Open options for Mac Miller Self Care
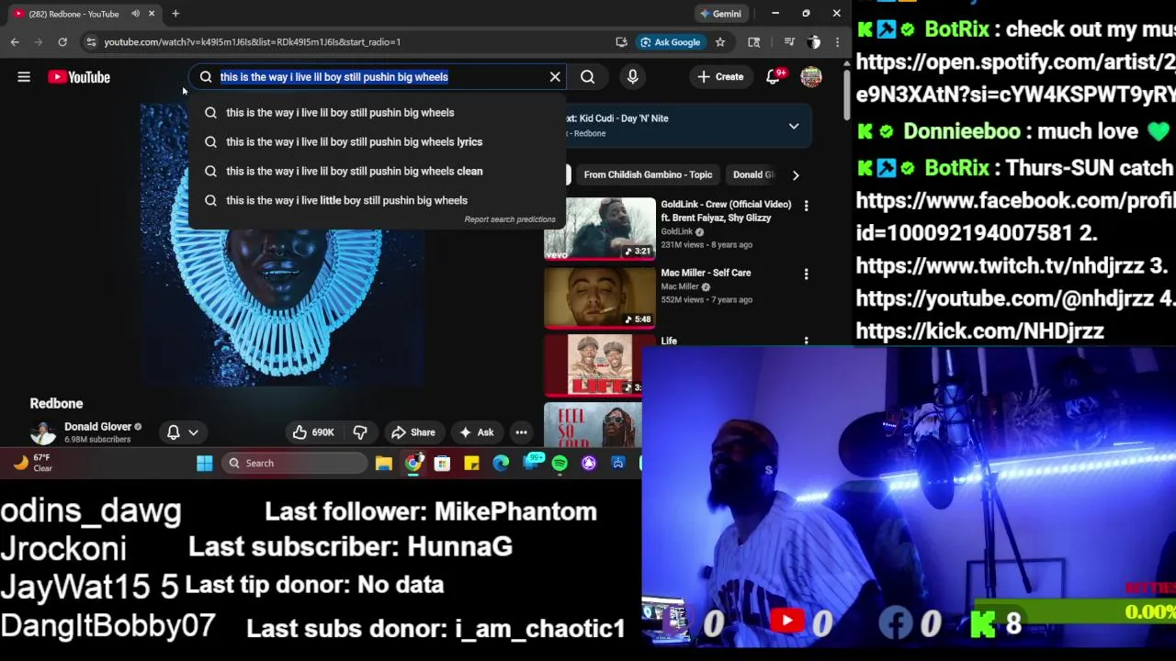 point(807,274)
